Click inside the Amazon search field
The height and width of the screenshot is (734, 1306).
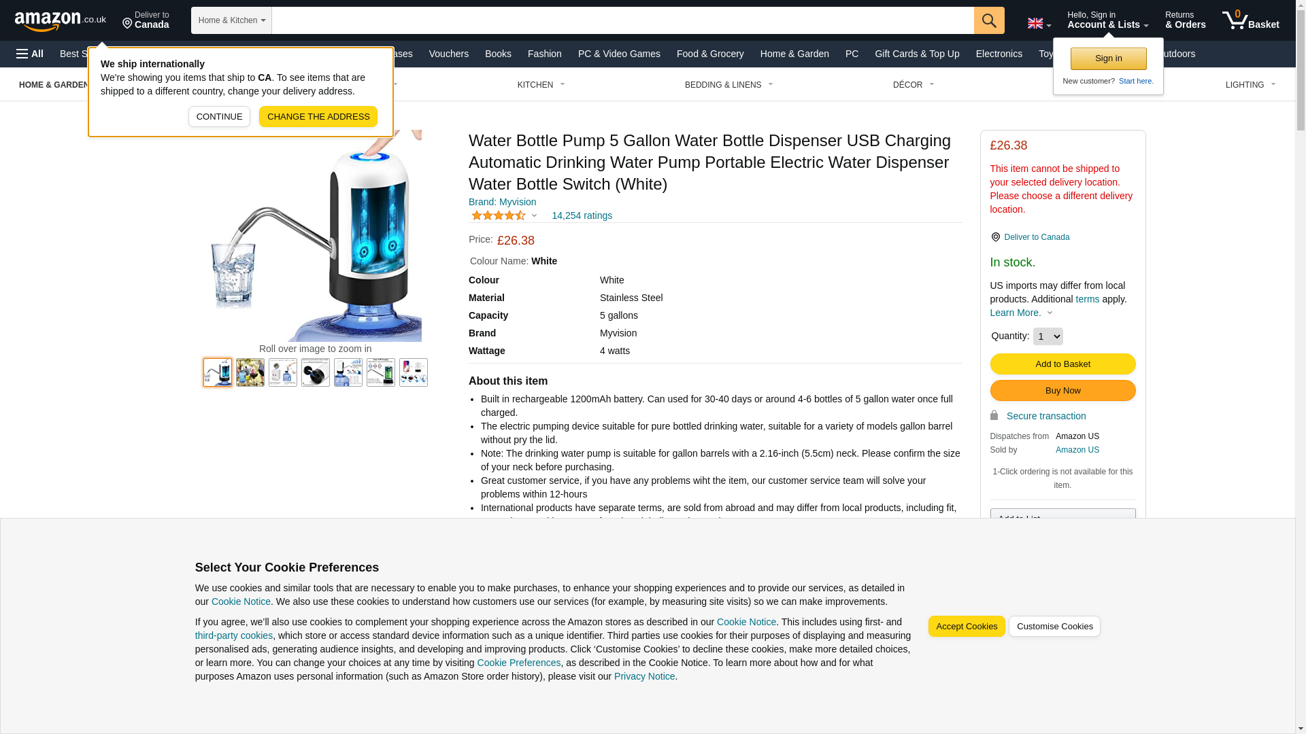(x=622, y=20)
